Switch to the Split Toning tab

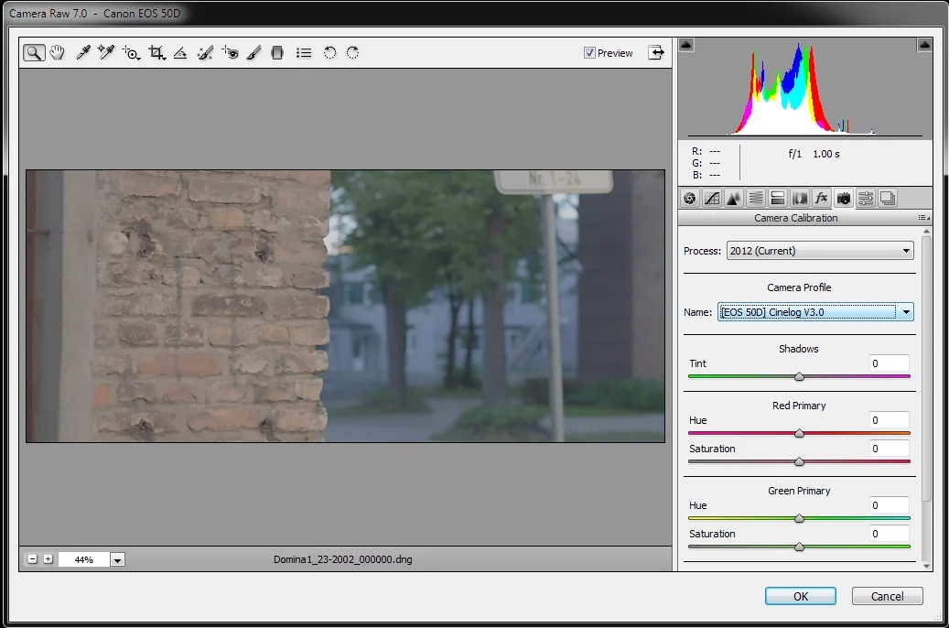(778, 198)
